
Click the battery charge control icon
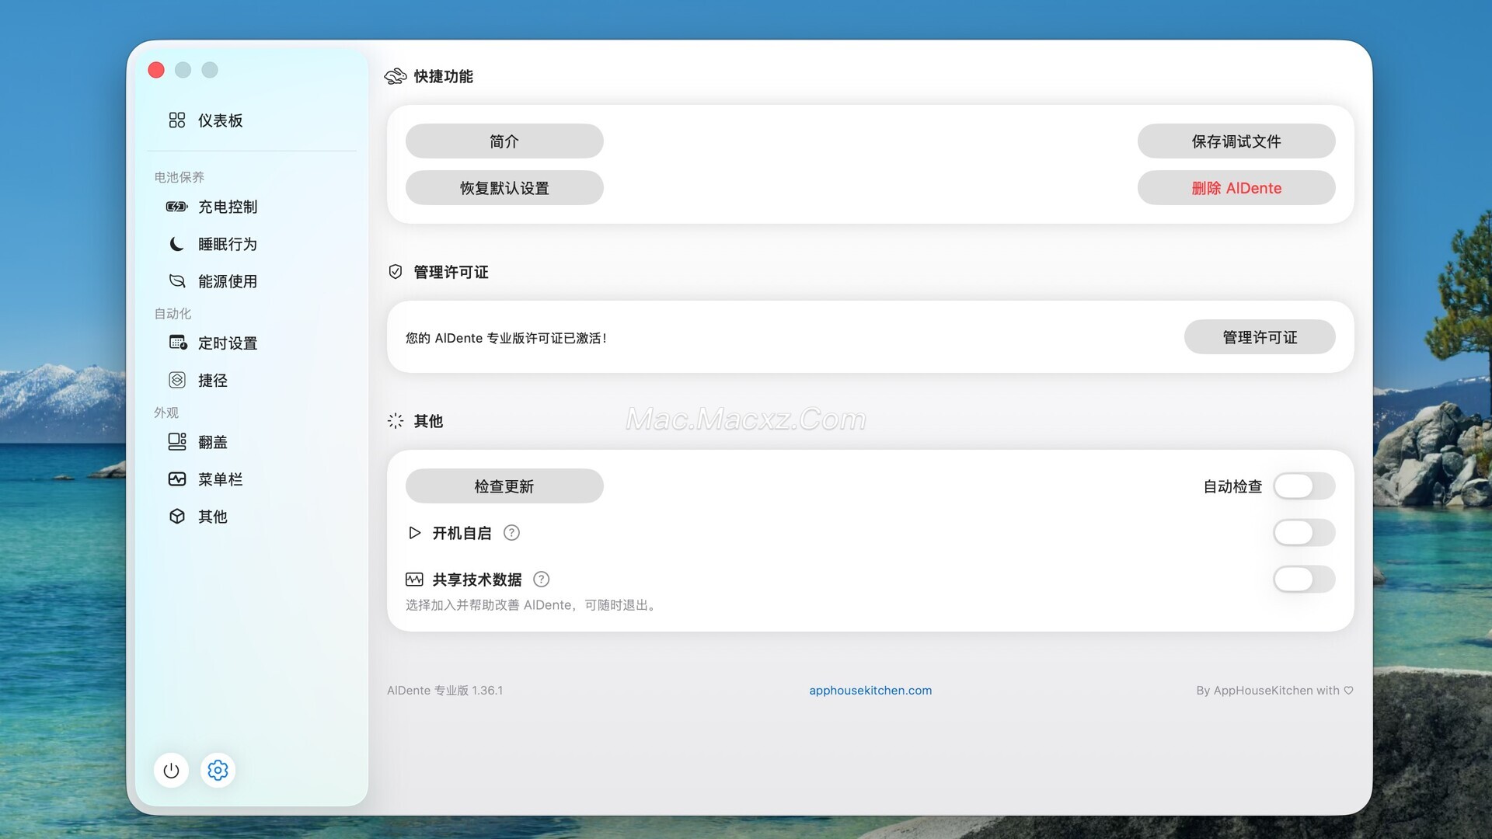177,207
